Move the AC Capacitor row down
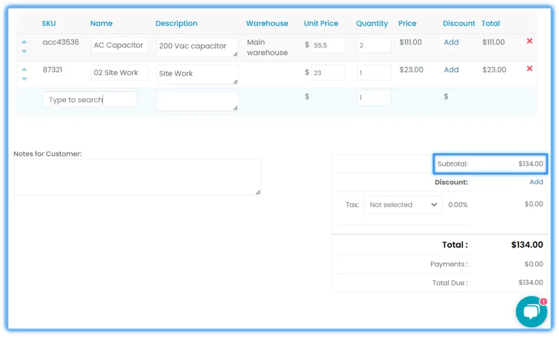Viewport: 559px width, 337px height. click(x=24, y=51)
